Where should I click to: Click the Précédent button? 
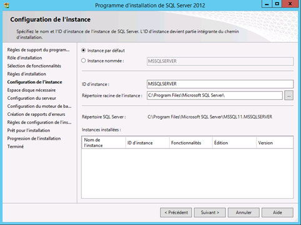(176, 213)
